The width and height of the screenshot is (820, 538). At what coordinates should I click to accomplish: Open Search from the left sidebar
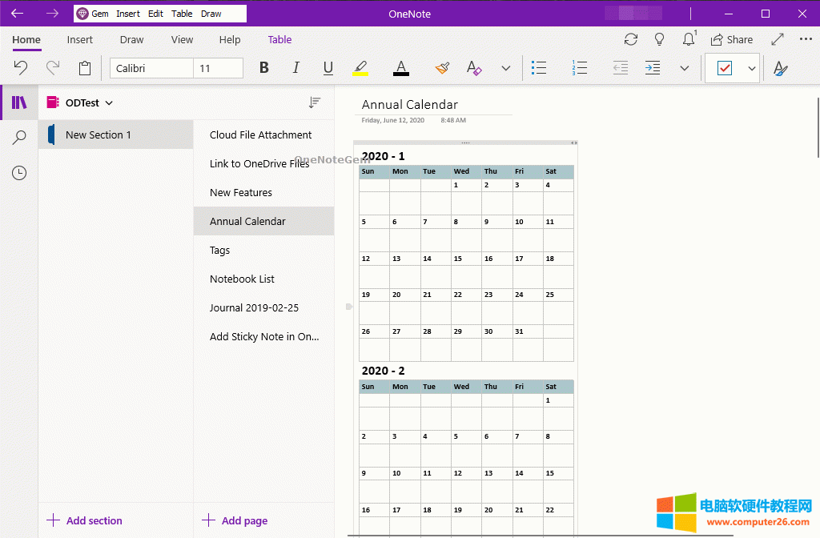pyautogui.click(x=18, y=137)
